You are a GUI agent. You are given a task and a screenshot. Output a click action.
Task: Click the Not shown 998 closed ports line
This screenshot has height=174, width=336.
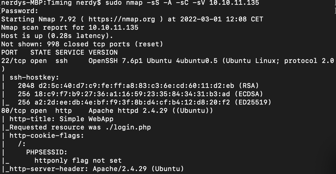82,44
